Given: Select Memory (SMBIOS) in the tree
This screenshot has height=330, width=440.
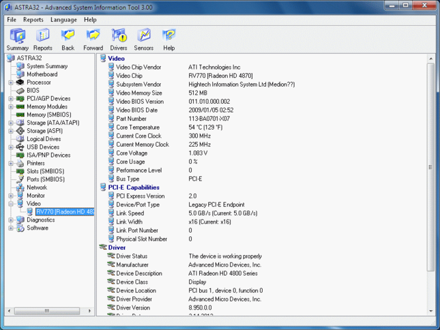Looking at the screenshot, I should (x=49, y=114).
